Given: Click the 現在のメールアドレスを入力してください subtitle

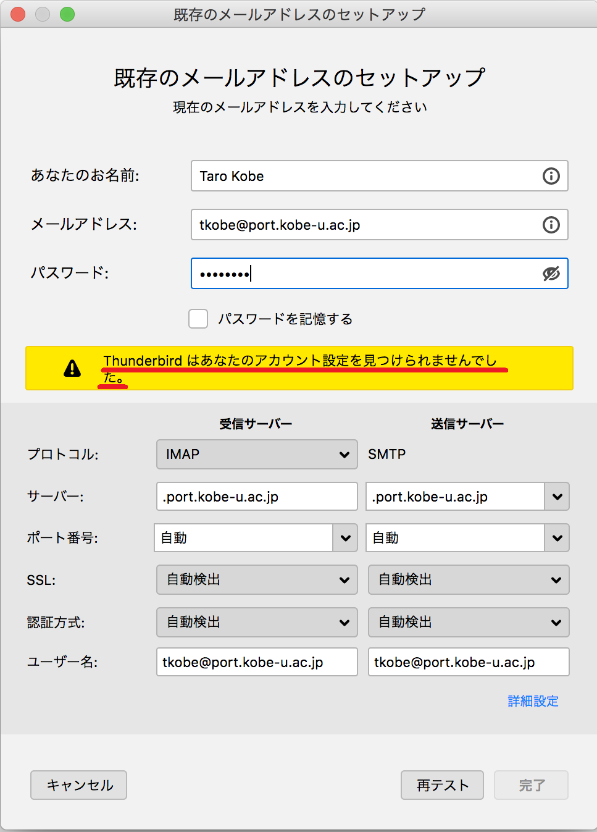Looking at the screenshot, I should click(x=300, y=107).
